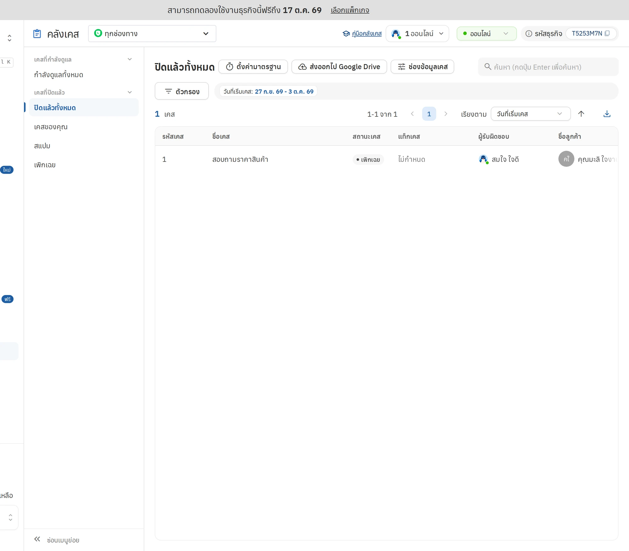Click ช่องข้อมูลเคส button
Screen dimensions: 629x551
click(422, 67)
